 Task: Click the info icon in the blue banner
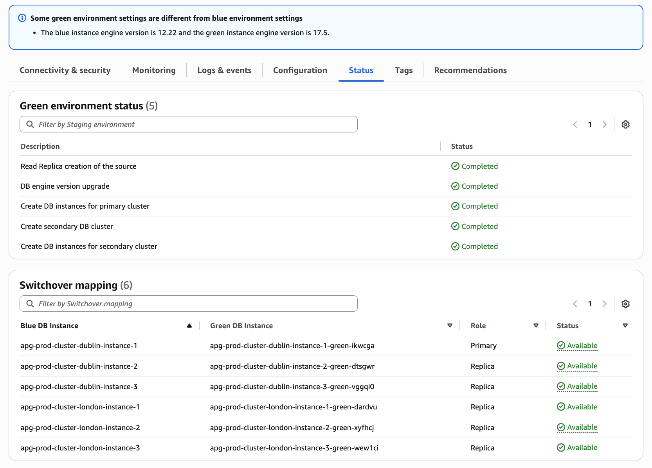22,18
